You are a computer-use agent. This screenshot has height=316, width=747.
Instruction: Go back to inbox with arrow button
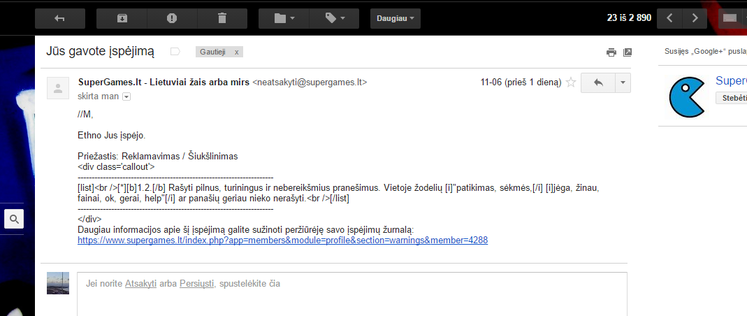(60, 19)
